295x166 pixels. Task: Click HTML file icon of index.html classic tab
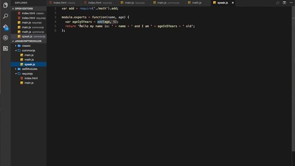(50, 3)
